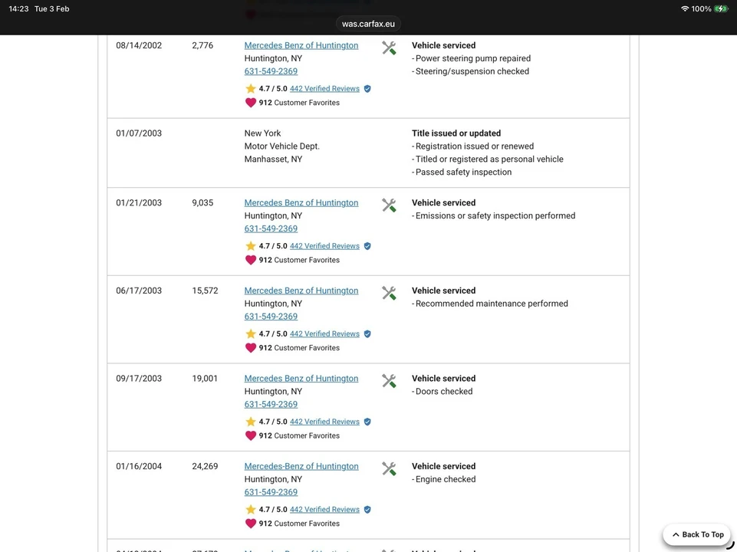This screenshot has width=737, height=552.
Task: Click verified shield badge in 08/14/2002 entry
Action: (x=367, y=89)
